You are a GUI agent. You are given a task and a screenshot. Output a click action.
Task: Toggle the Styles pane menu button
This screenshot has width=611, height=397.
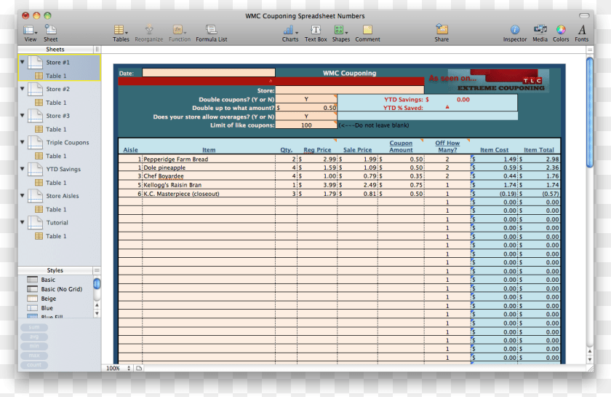[97, 270]
